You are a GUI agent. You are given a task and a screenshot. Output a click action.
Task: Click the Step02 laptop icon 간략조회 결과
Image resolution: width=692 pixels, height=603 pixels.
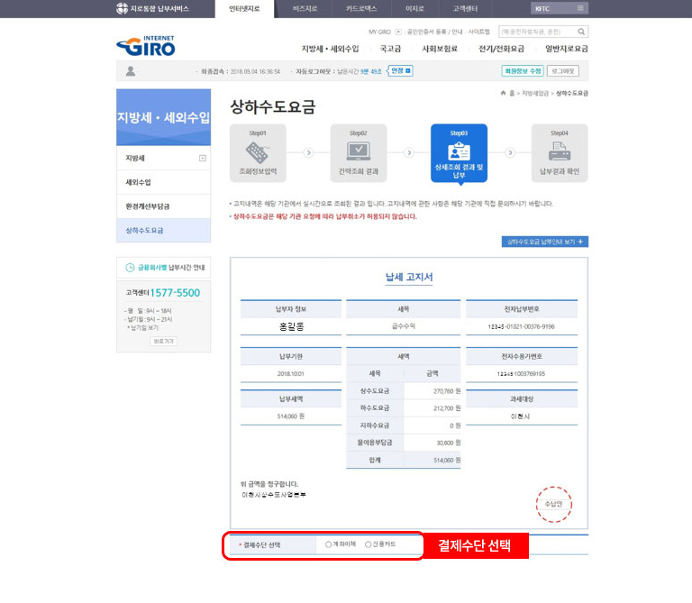[359, 151]
